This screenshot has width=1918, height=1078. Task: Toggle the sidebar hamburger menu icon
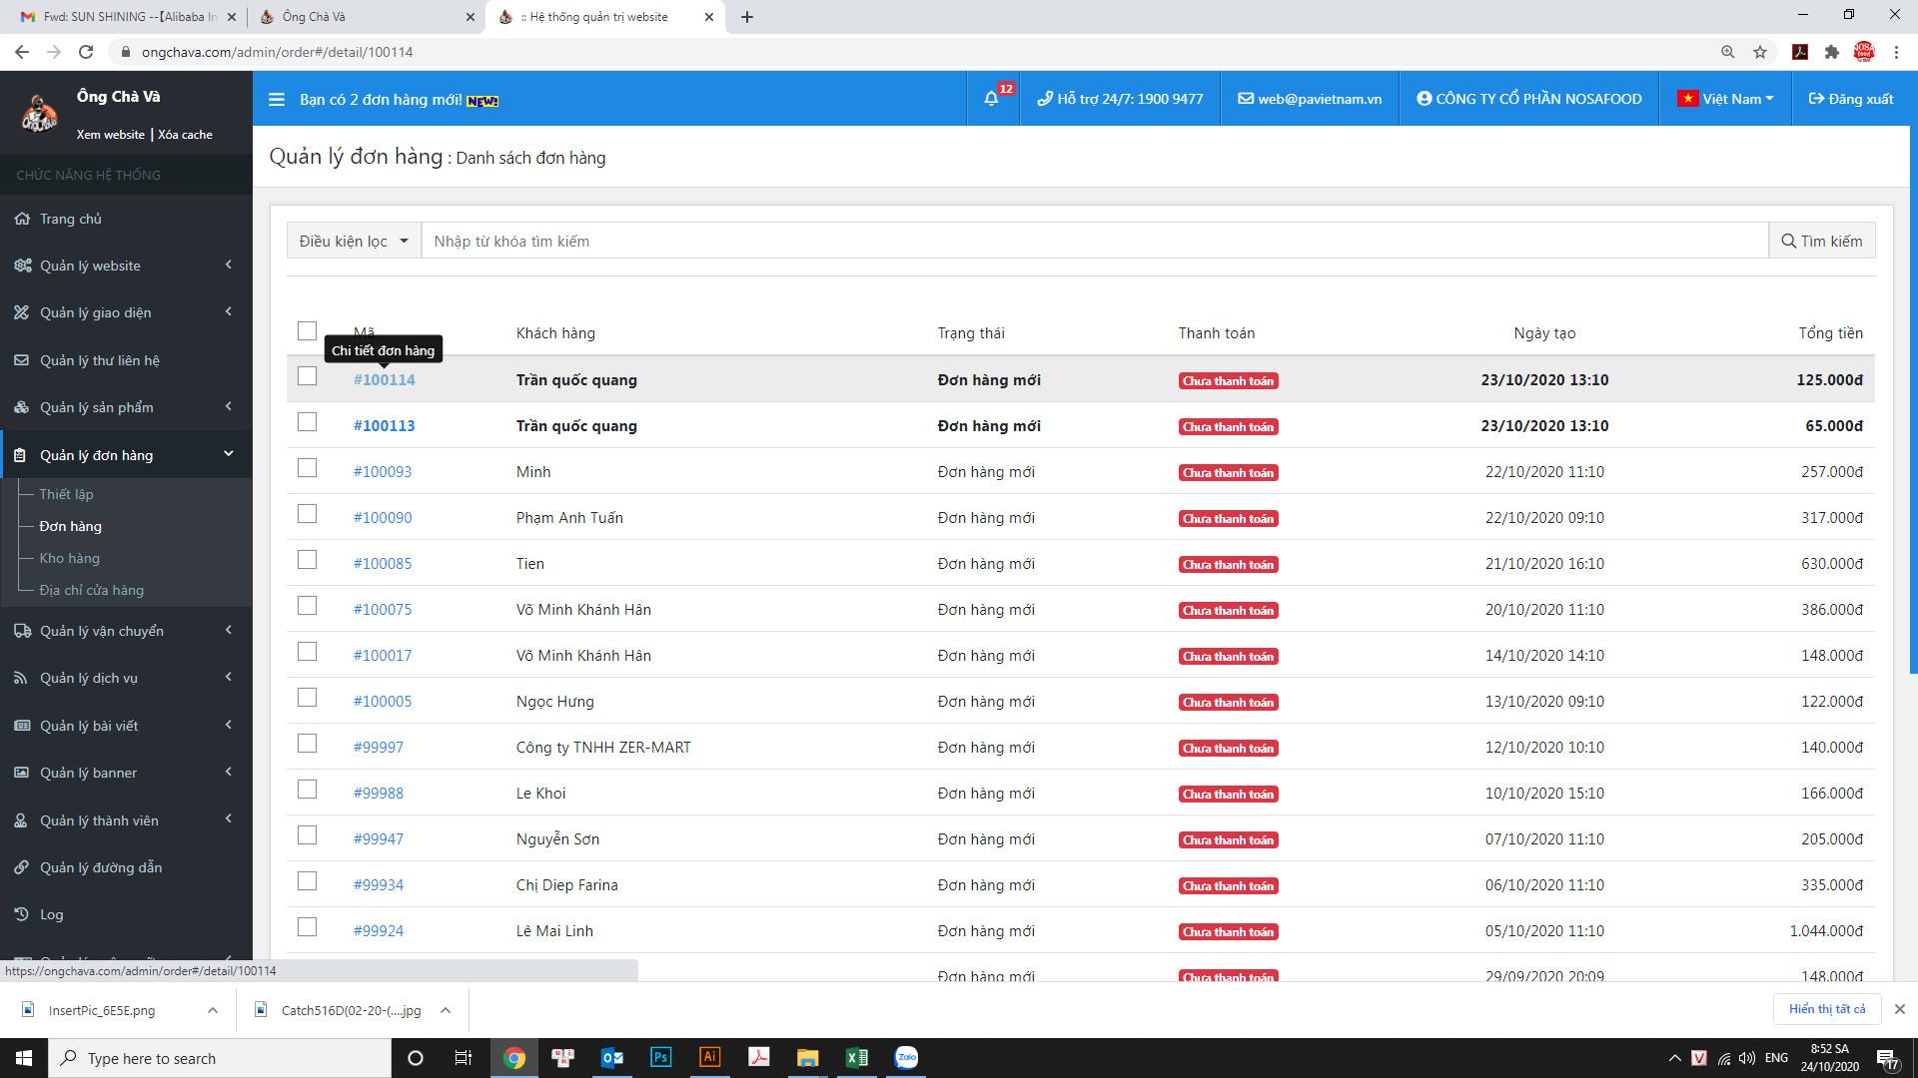(277, 99)
